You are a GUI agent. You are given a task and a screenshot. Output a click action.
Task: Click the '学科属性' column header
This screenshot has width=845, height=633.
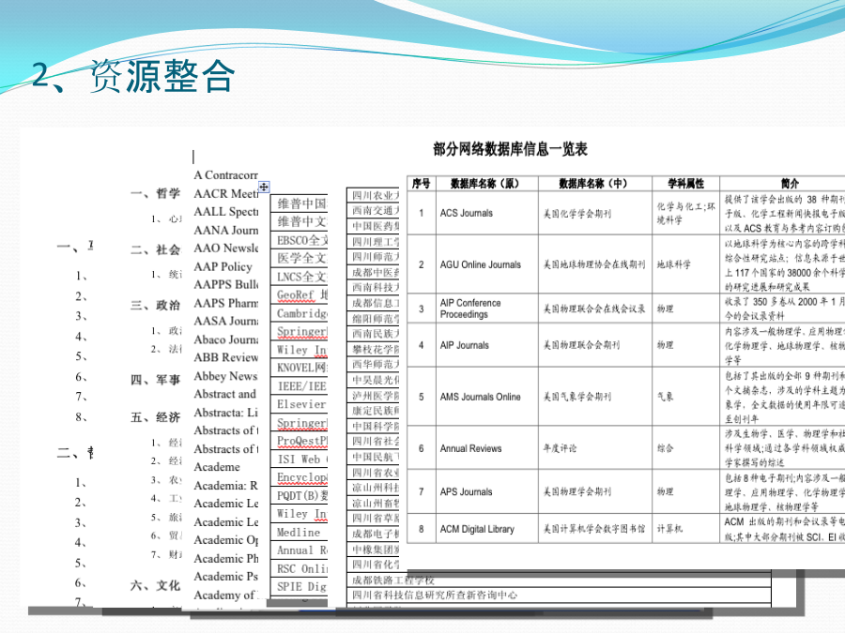click(685, 184)
